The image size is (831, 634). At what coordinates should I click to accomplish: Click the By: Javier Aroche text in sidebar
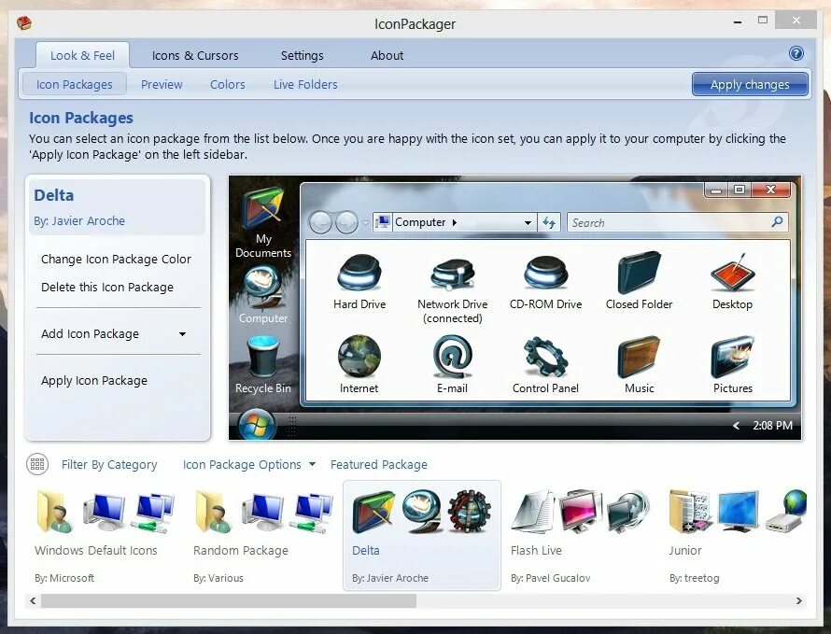(79, 221)
